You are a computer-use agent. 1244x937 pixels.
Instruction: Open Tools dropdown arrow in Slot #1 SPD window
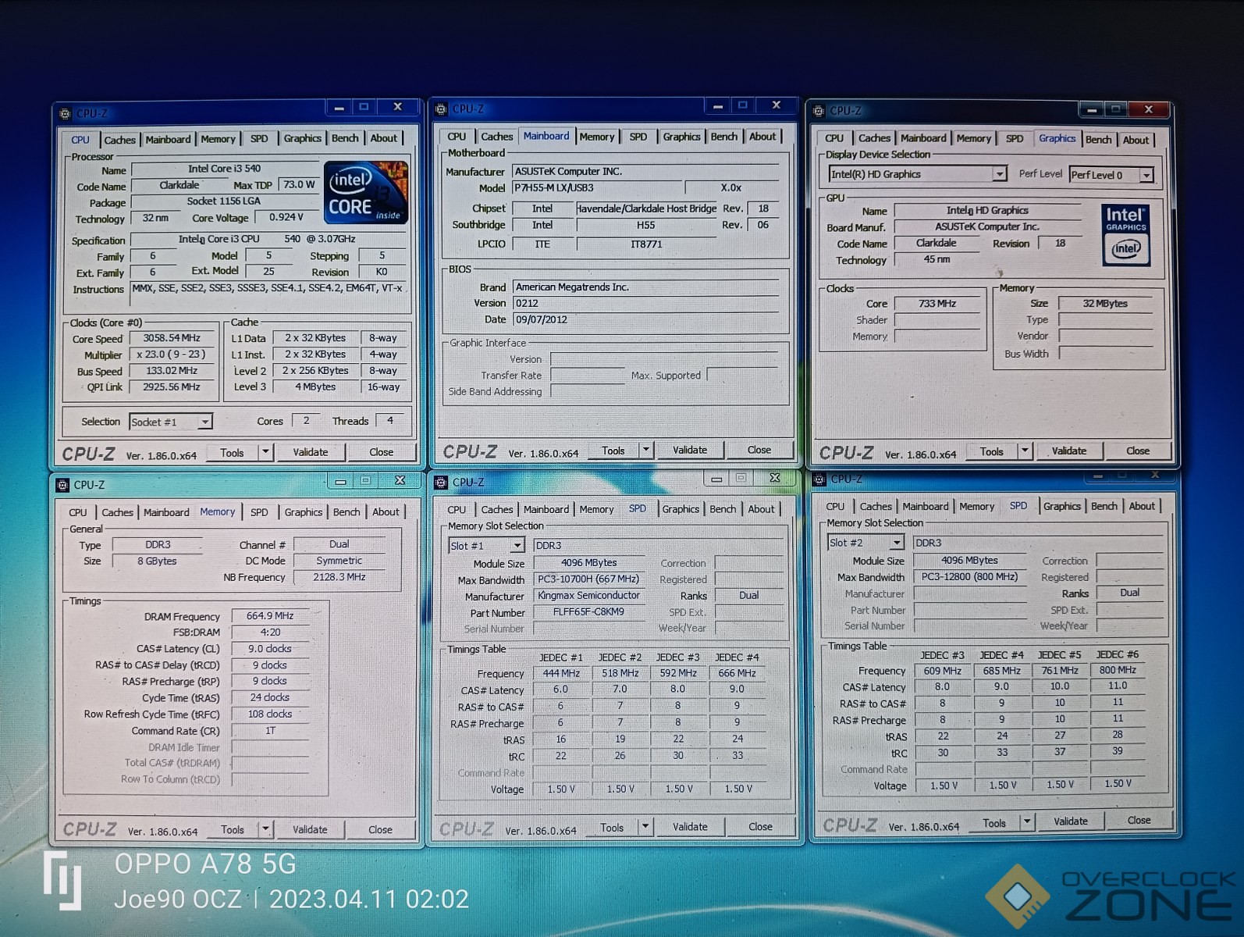(x=645, y=827)
